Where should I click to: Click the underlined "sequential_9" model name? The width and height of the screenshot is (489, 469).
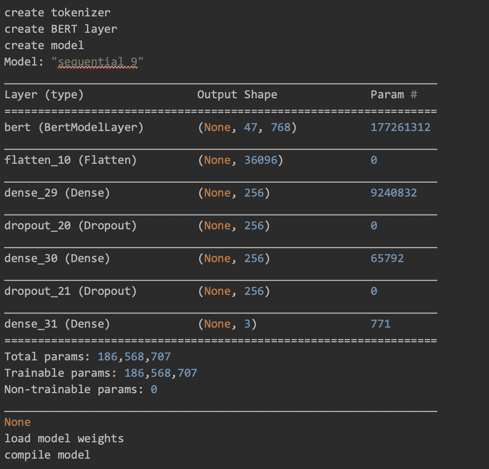pyautogui.click(x=97, y=62)
